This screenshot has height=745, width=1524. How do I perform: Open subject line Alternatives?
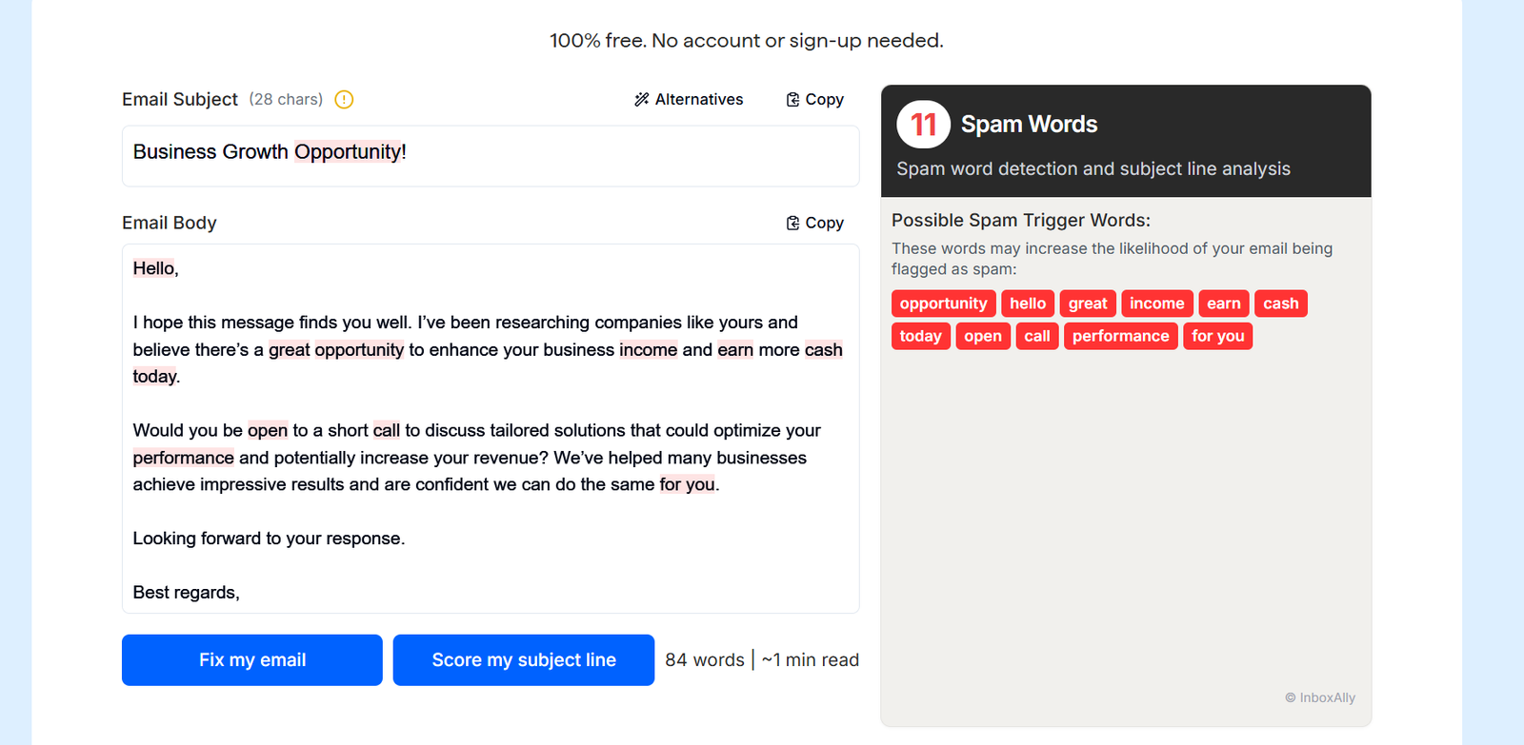click(689, 99)
